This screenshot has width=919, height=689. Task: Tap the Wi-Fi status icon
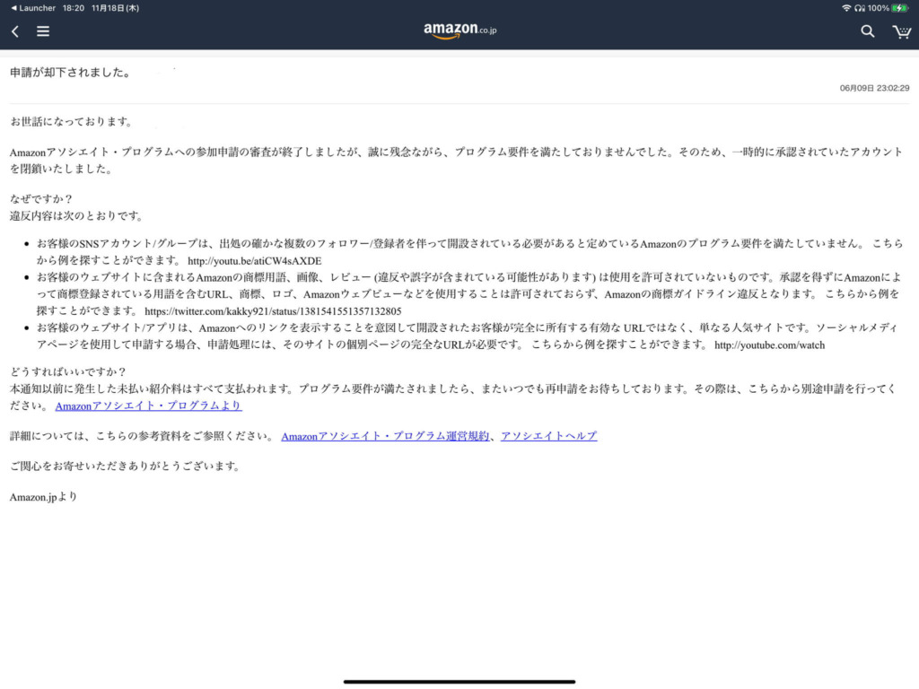click(x=846, y=8)
